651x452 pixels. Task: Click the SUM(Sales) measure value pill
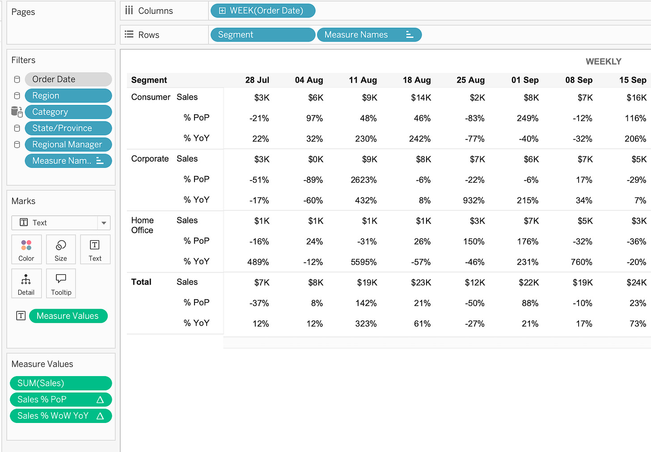click(61, 383)
